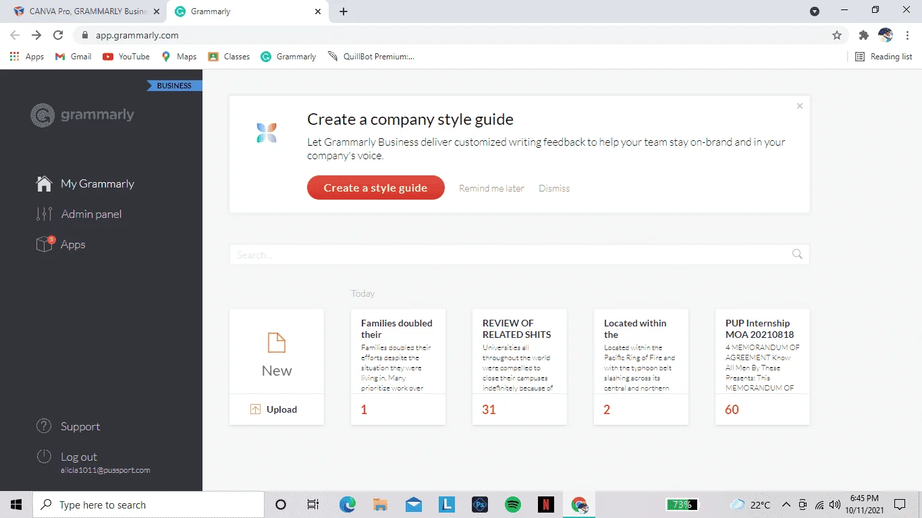The height and width of the screenshot is (518, 922).
Task: Open the Windows Start menu
Action: 16,505
